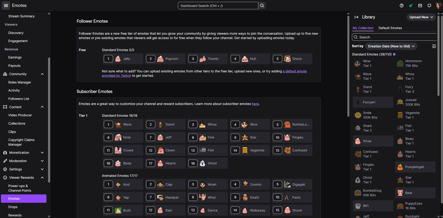Collapse the Library panel arrow icon
Viewport: 443px width, 218px height.
click(357, 17)
